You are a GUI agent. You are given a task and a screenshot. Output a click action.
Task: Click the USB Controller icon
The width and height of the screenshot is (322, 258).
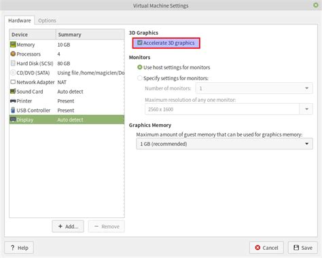13,110
